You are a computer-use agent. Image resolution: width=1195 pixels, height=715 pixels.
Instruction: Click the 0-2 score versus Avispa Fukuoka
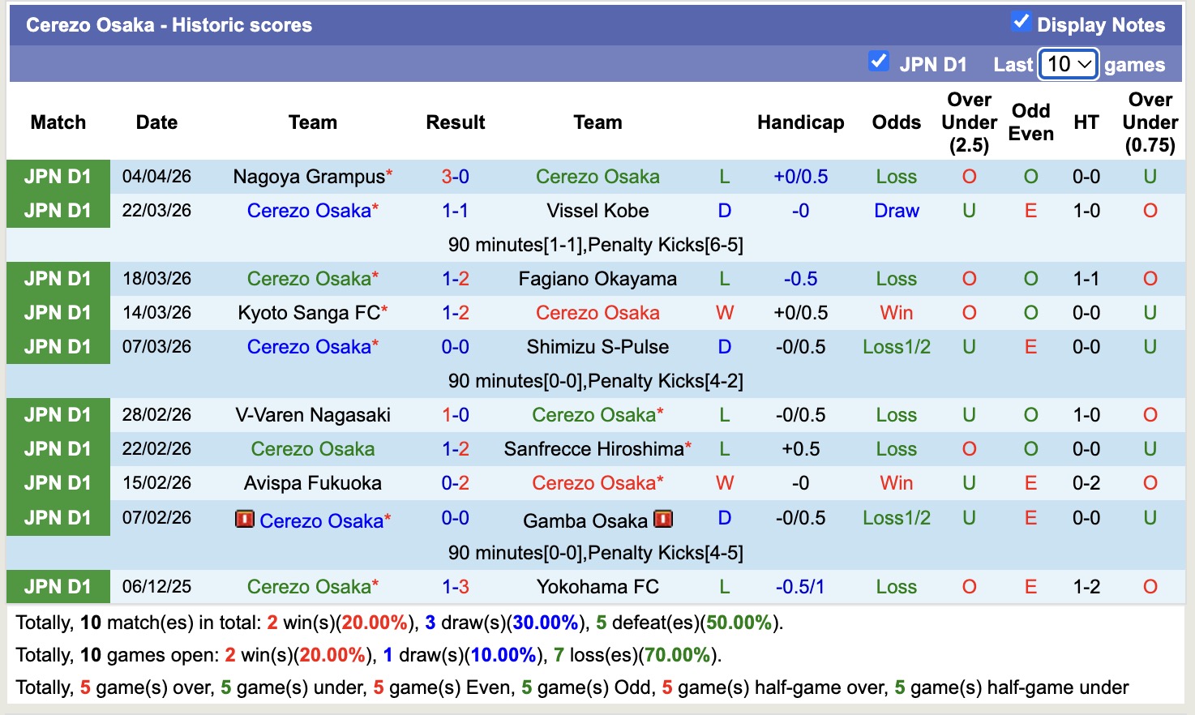455,483
